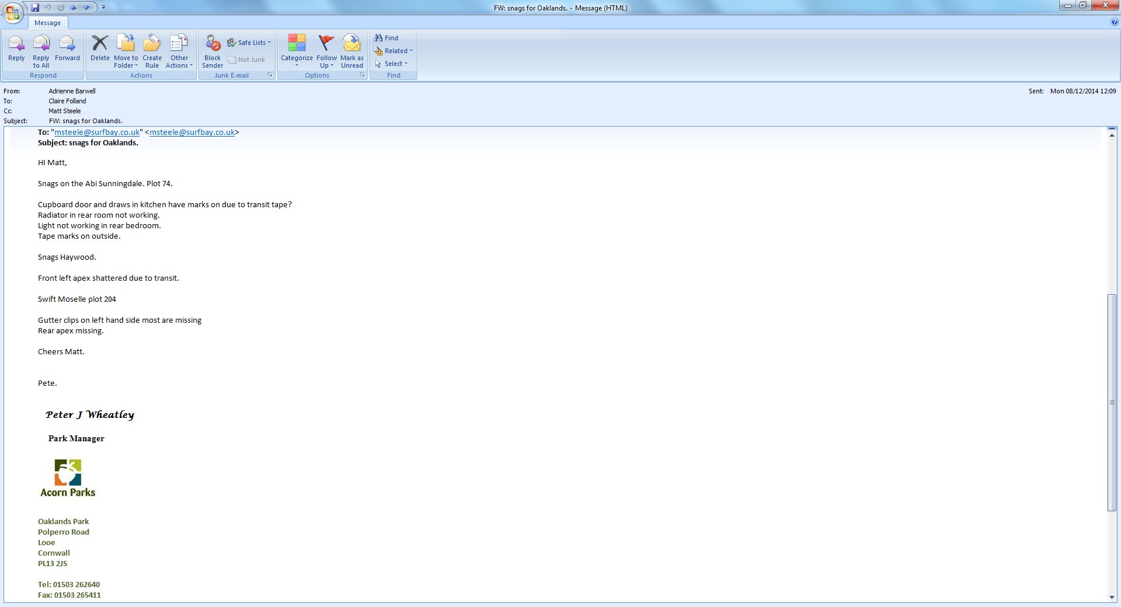The height and width of the screenshot is (607, 1121).
Task: Open the Follow Up flag menu
Action: [326, 51]
